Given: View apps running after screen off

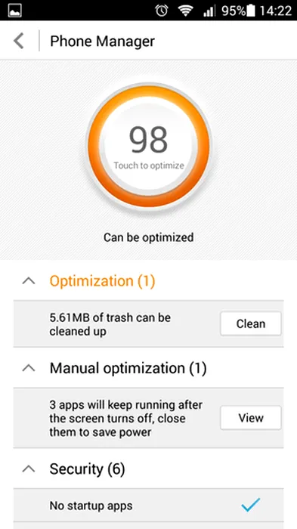Looking at the screenshot, I should [251, 418].
